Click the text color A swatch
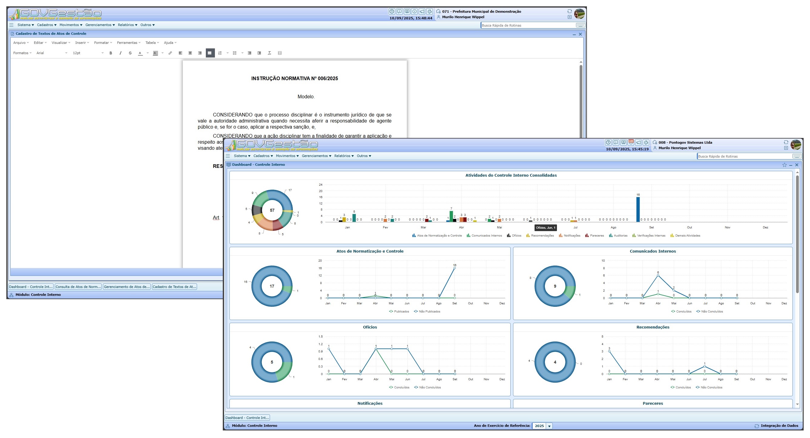 click(x=140, y=53)
